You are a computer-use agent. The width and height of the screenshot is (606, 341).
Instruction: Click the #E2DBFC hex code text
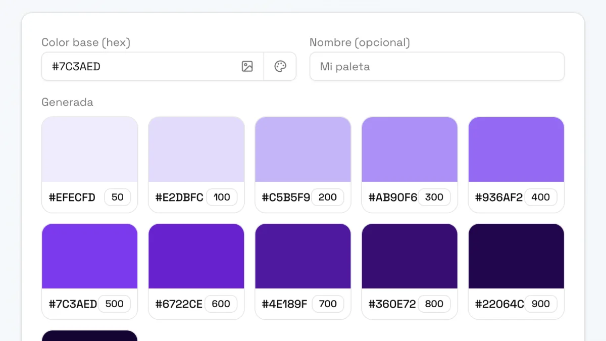pyautogui.click(x=179, y=198)
